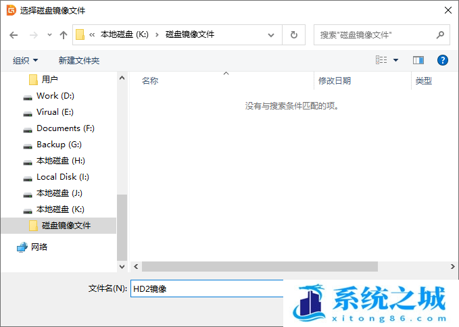
Task: Close the 选择磁盘镜像文件 dialog
Action: click(448, 10)
